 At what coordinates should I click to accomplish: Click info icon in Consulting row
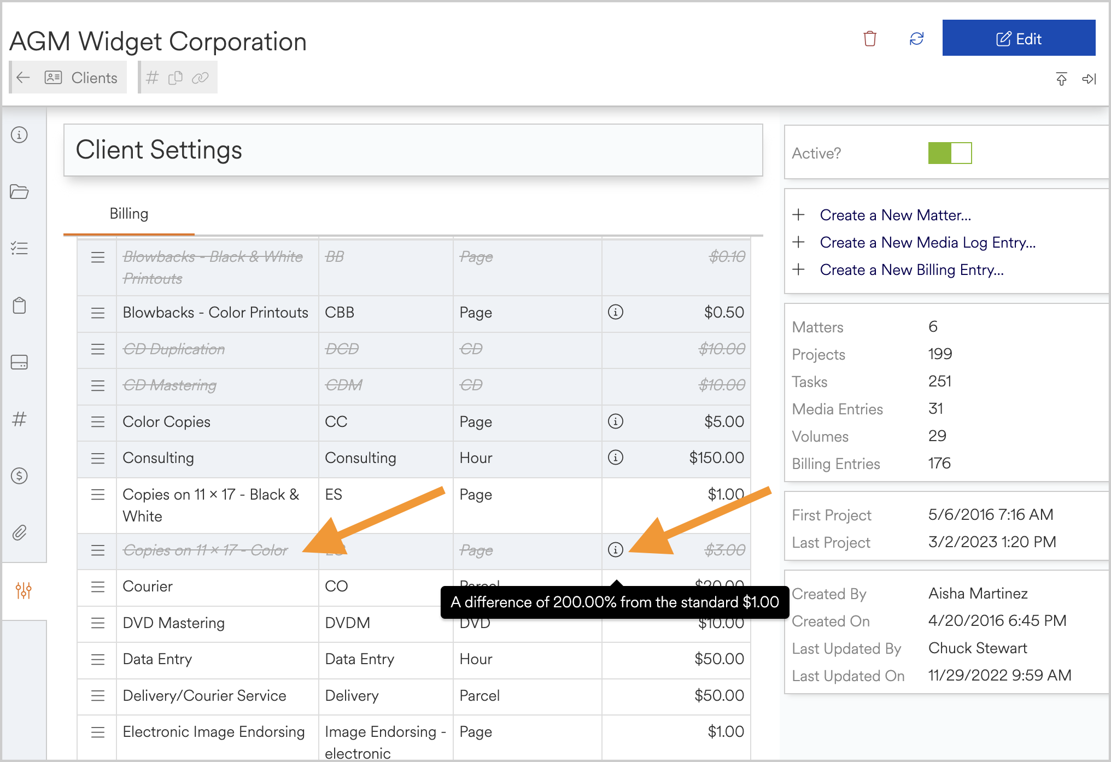pos(616,458)
